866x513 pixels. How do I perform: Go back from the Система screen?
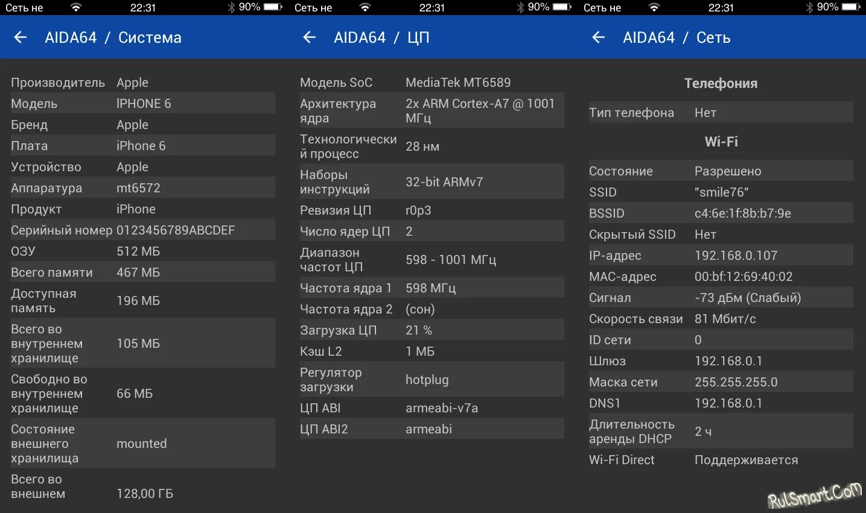[21, 37]
